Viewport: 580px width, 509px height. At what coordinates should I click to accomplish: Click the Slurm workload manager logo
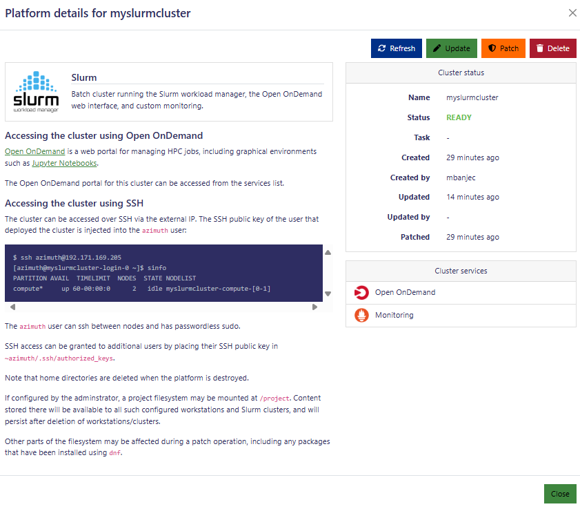tap(37, 92)
